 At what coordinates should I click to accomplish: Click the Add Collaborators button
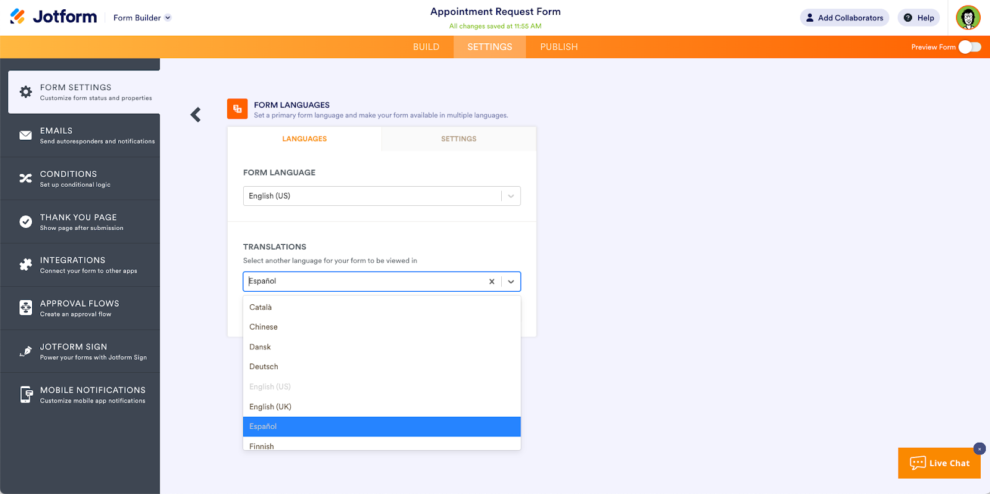[x=845, y=18]
